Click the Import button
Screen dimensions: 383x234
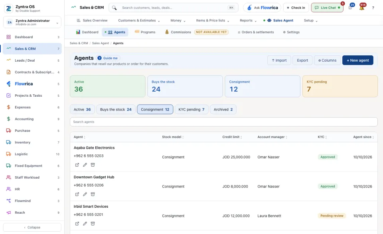[x=279, y=60]
